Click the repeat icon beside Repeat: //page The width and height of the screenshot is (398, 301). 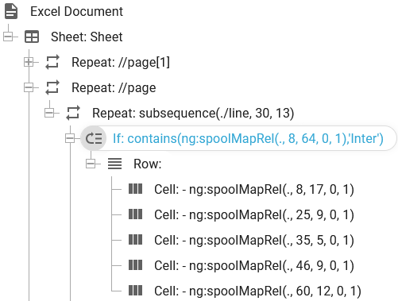point(52,87)
